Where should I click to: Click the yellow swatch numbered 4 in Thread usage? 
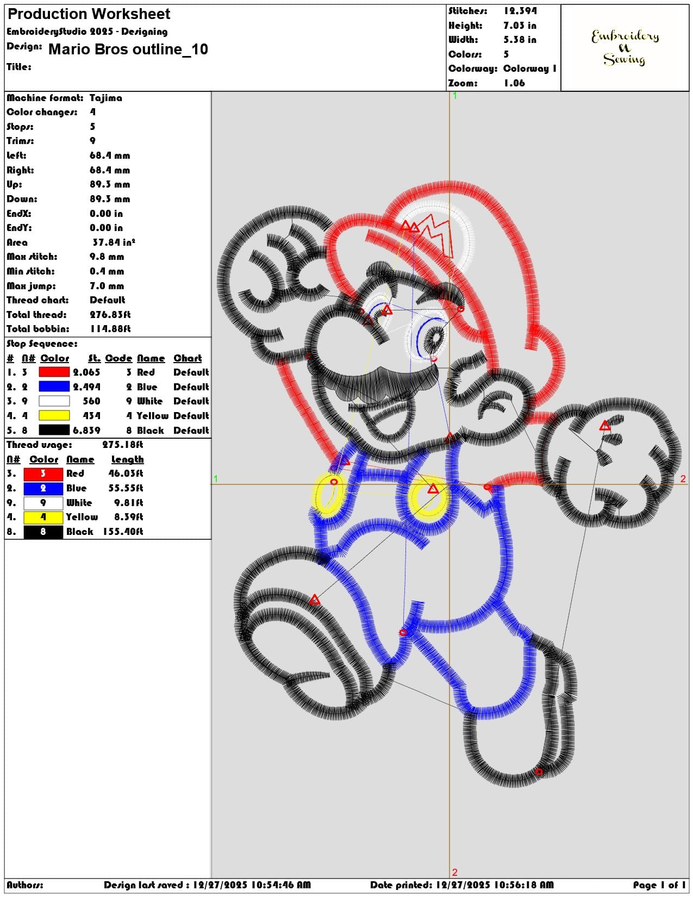coord(43,517)
